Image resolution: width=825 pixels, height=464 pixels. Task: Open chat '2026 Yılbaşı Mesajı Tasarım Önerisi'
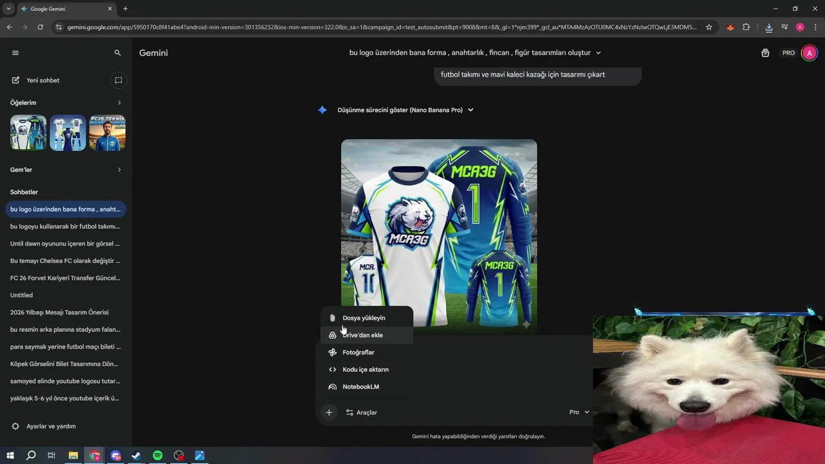pyautogui.click(x=65, y=312)
